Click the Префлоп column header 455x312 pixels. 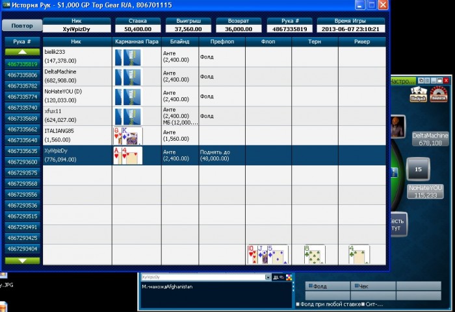222,42
